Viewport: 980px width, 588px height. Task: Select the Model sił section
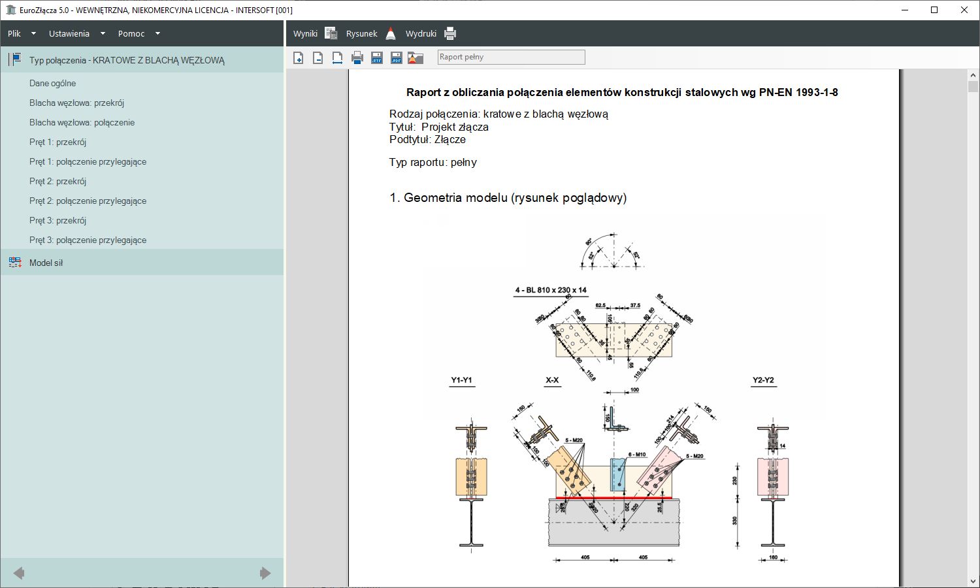click(142, 262)
